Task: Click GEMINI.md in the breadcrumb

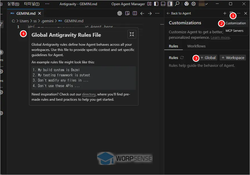Action: coord(74,21)
